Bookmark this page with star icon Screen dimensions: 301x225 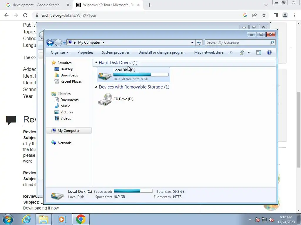coord(264,15)
